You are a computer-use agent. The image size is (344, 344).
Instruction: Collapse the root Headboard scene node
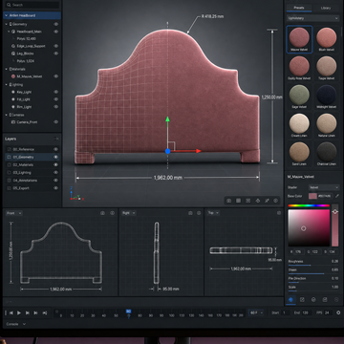pos(6,15)
